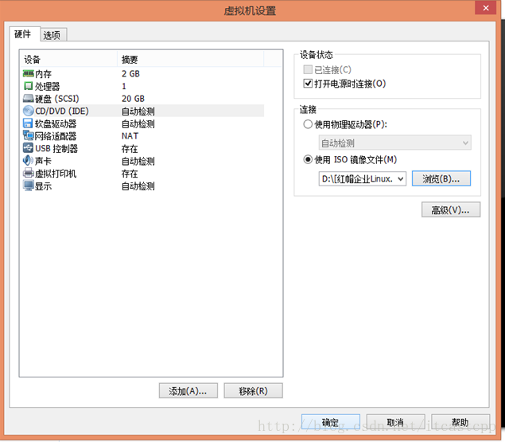Click 存在 summary in virtual printer row
505x442 pixels.
click(130, 174)
